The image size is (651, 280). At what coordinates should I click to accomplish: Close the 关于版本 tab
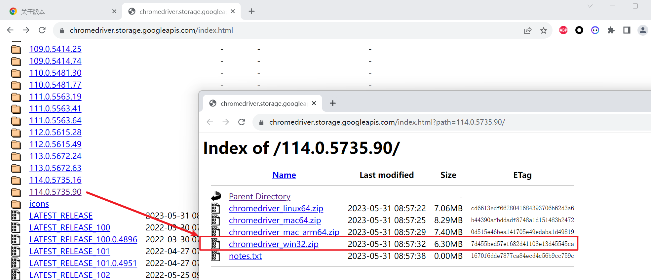pos(114,11)
